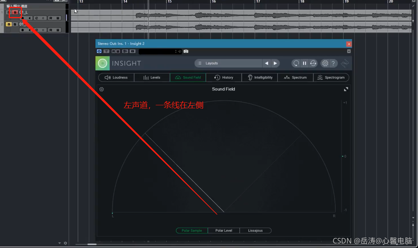This screenshot has width=418, height=248.
Task: Solo track 2 with its S button
Action: (x=15, y=24)
